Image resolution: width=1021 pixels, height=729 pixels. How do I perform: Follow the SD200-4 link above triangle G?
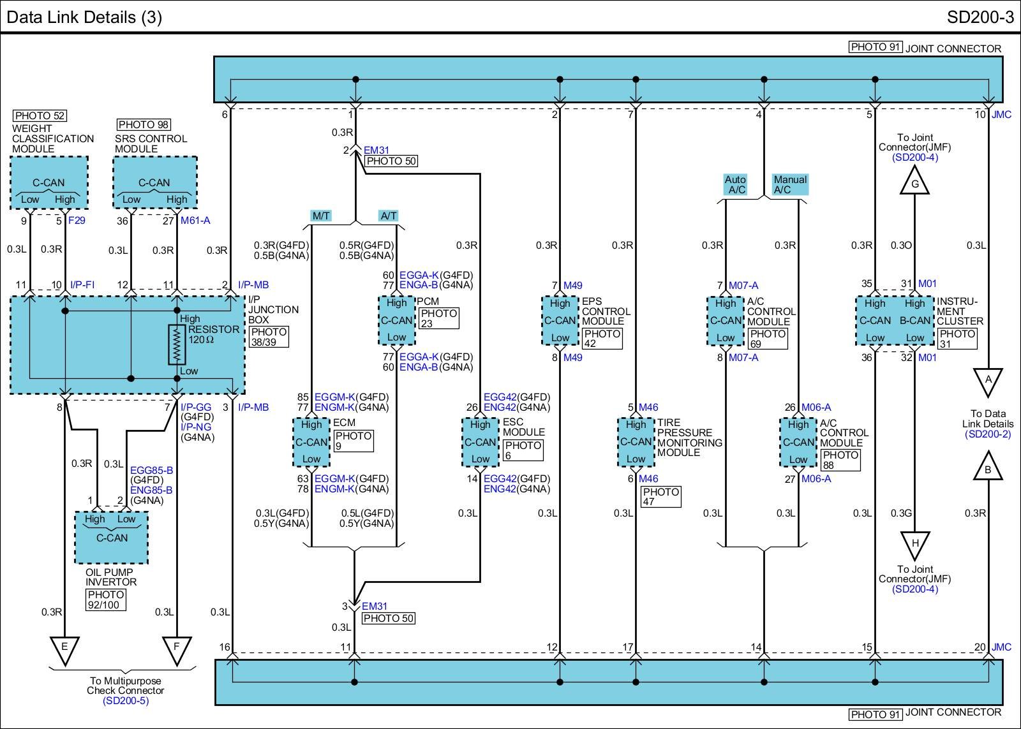point(914,157)
